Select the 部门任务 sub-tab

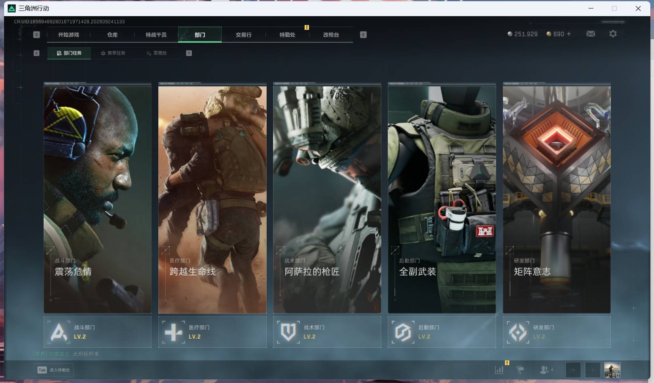69,53
